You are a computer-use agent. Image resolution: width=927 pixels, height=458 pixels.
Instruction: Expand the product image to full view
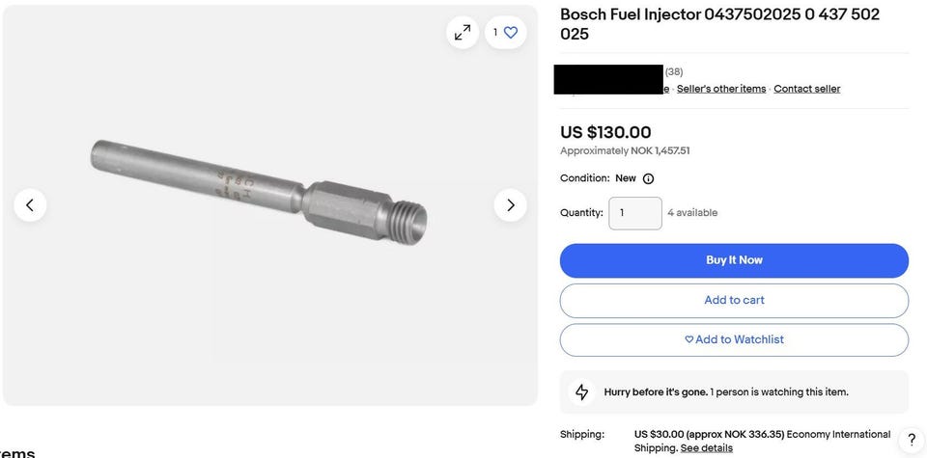(x=463, y=32)
